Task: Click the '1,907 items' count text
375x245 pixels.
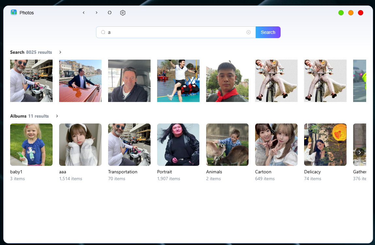Action: point(169,179)
